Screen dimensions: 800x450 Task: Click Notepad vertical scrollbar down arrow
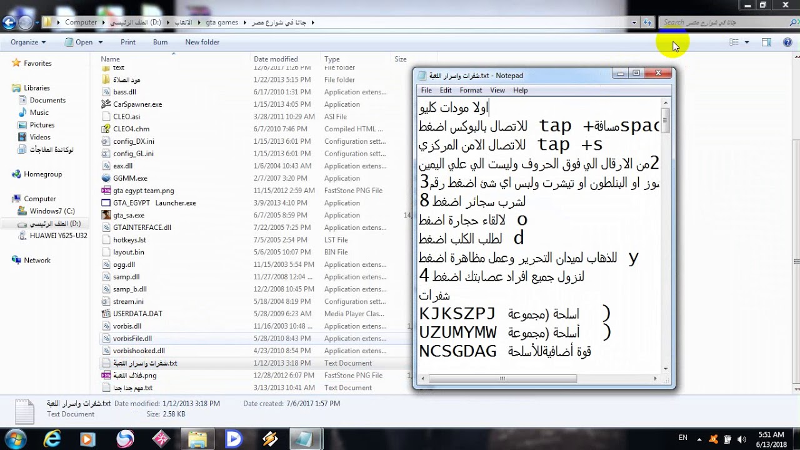[x=666, y=369]
